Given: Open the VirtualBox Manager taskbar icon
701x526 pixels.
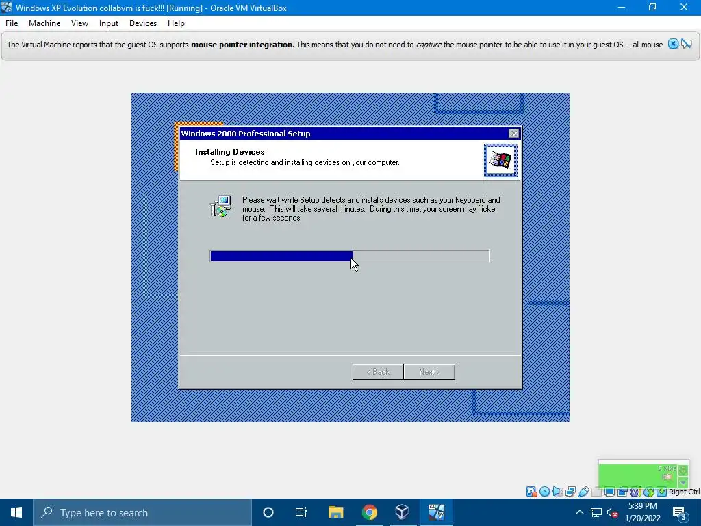Looking at the screenshot, I should 403,512.
